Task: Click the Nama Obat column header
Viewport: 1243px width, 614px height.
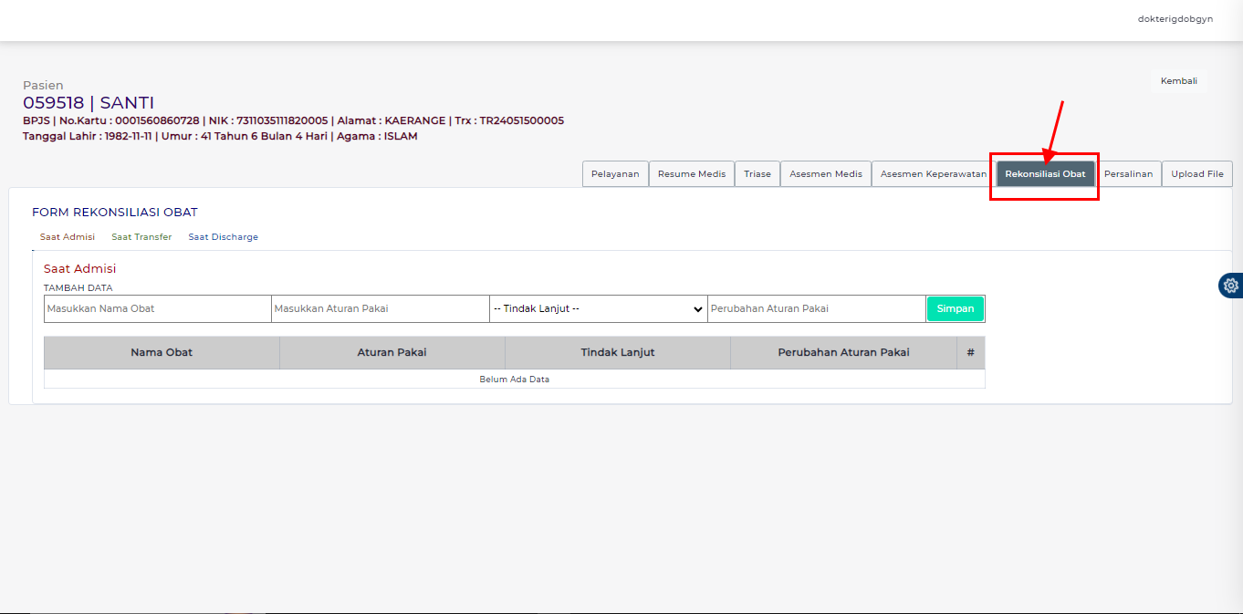Action: (162, 352)
